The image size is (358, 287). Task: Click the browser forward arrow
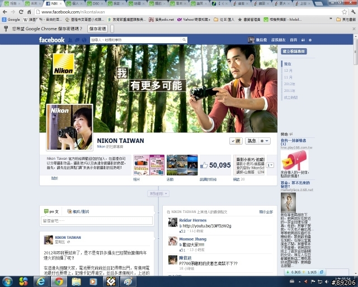click(13, 12)
